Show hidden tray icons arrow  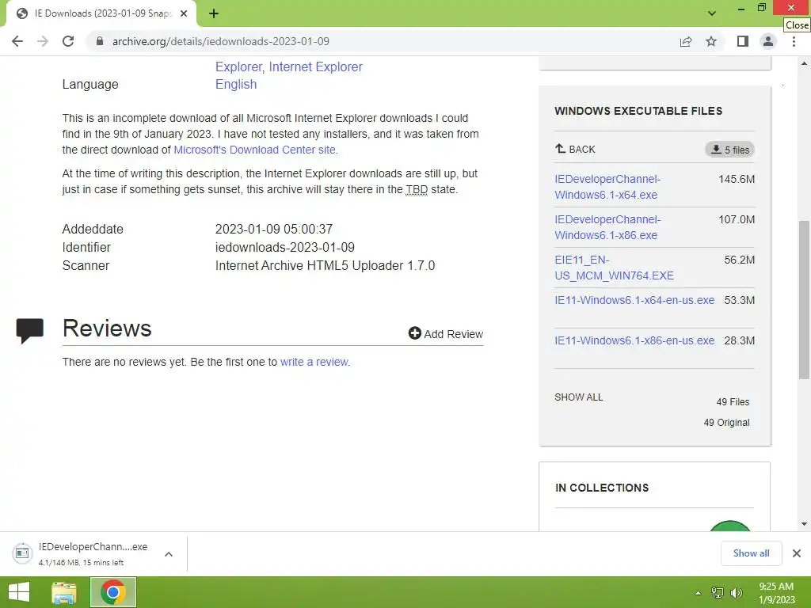click(699, 593)
